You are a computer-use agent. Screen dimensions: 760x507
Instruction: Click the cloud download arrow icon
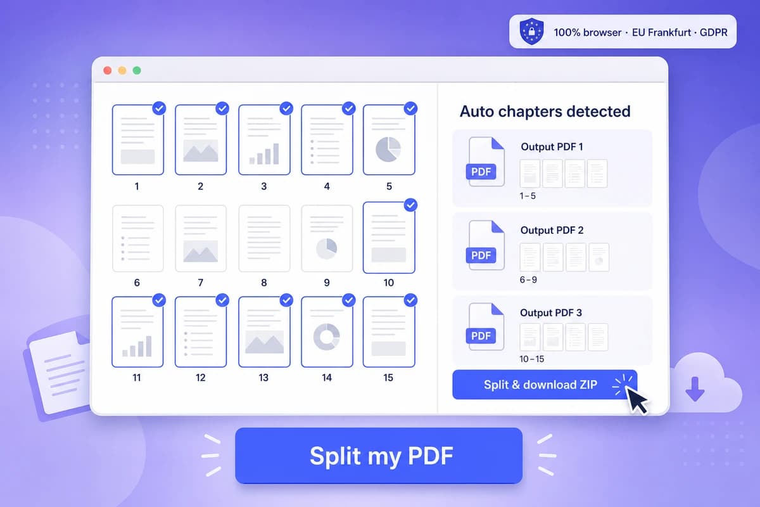point(695,388)
